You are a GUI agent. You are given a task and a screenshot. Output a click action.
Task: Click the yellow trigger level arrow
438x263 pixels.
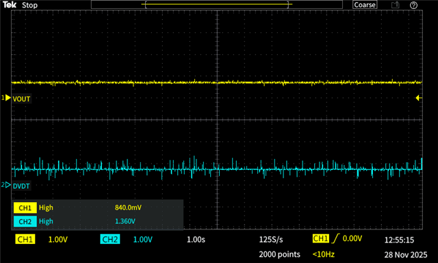(419, 98)
